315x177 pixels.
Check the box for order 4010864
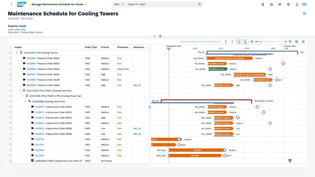click(10, 58)
